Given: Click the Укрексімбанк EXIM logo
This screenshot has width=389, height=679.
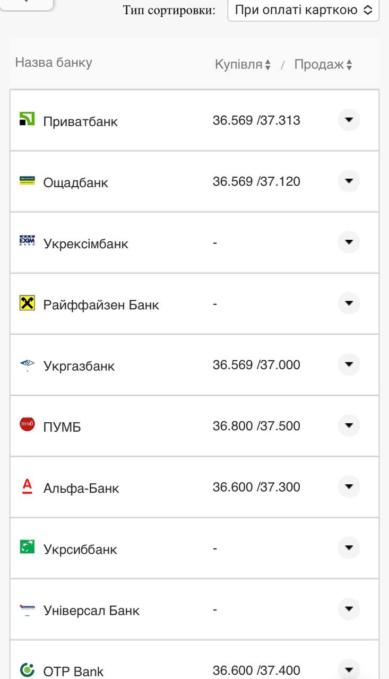Looking at the screenshot, I should (27, 241).
